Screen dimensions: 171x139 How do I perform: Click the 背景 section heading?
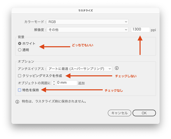(21, 37)
